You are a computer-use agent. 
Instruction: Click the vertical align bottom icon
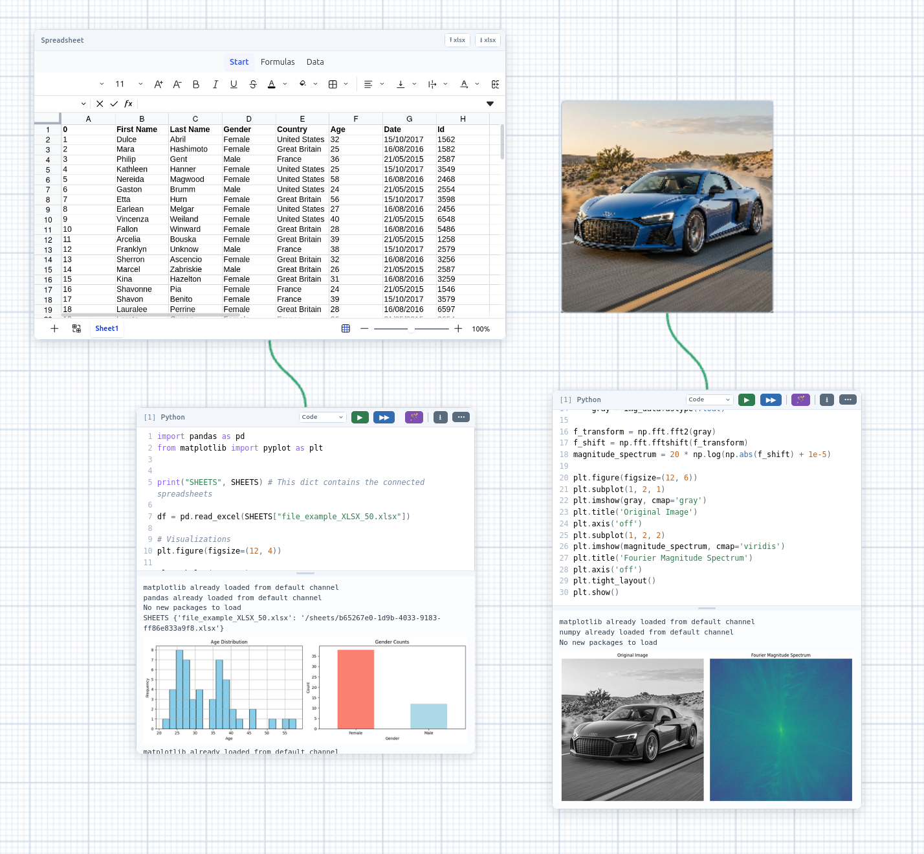(401, 84)
